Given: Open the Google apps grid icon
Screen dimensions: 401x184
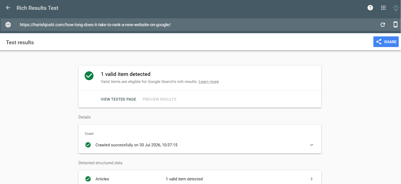Looking at the screenshot, I should pyautogui.click(x=383, y=8).
